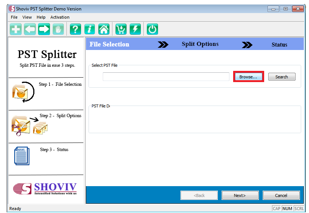Click the hand Stop toolbar icon

pyautogui.click(x=58, y=29)
